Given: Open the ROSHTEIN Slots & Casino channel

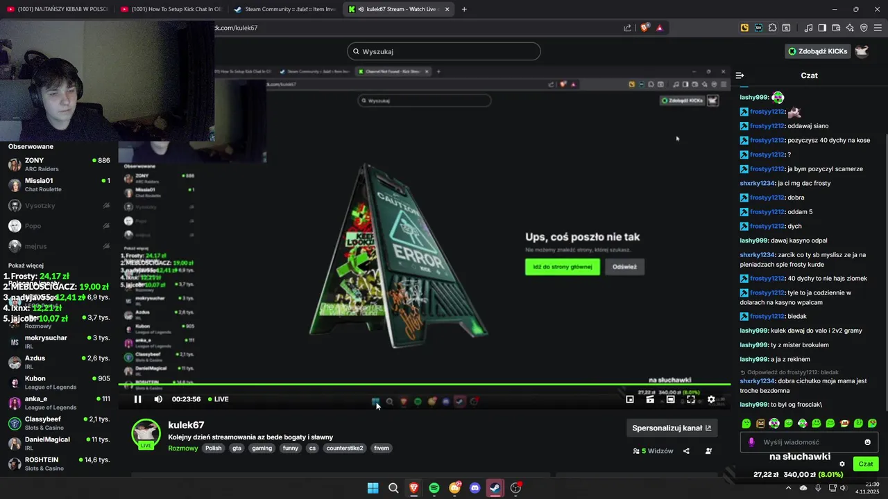Looking at the screenshot, I should click(59, 464).
